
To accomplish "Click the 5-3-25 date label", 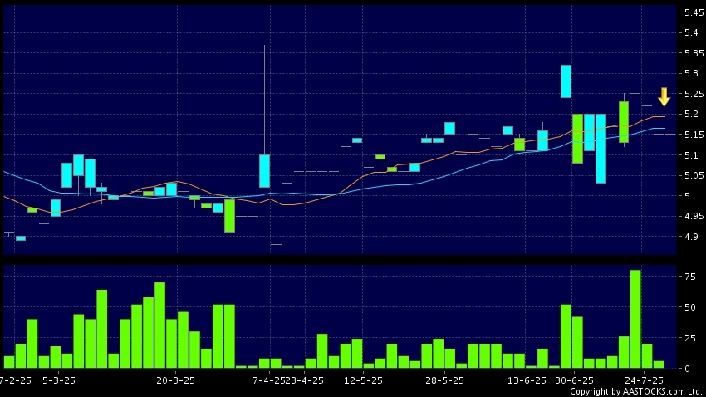I will coord(59,380).
